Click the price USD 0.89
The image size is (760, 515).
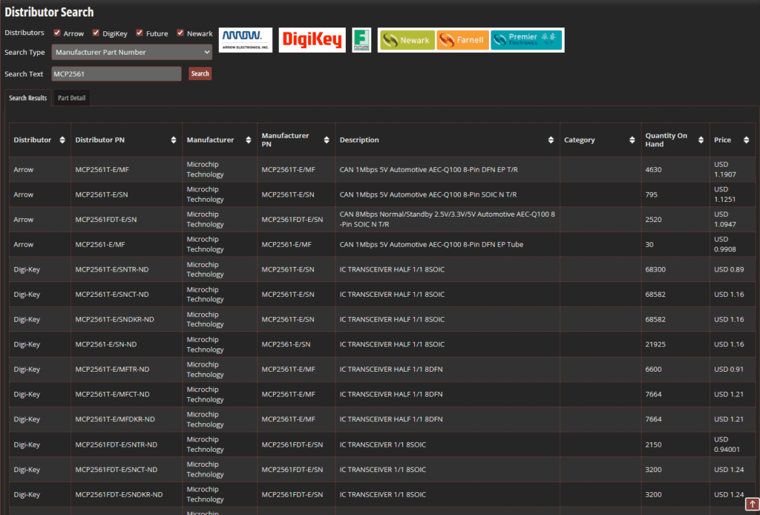pos(729,269)
